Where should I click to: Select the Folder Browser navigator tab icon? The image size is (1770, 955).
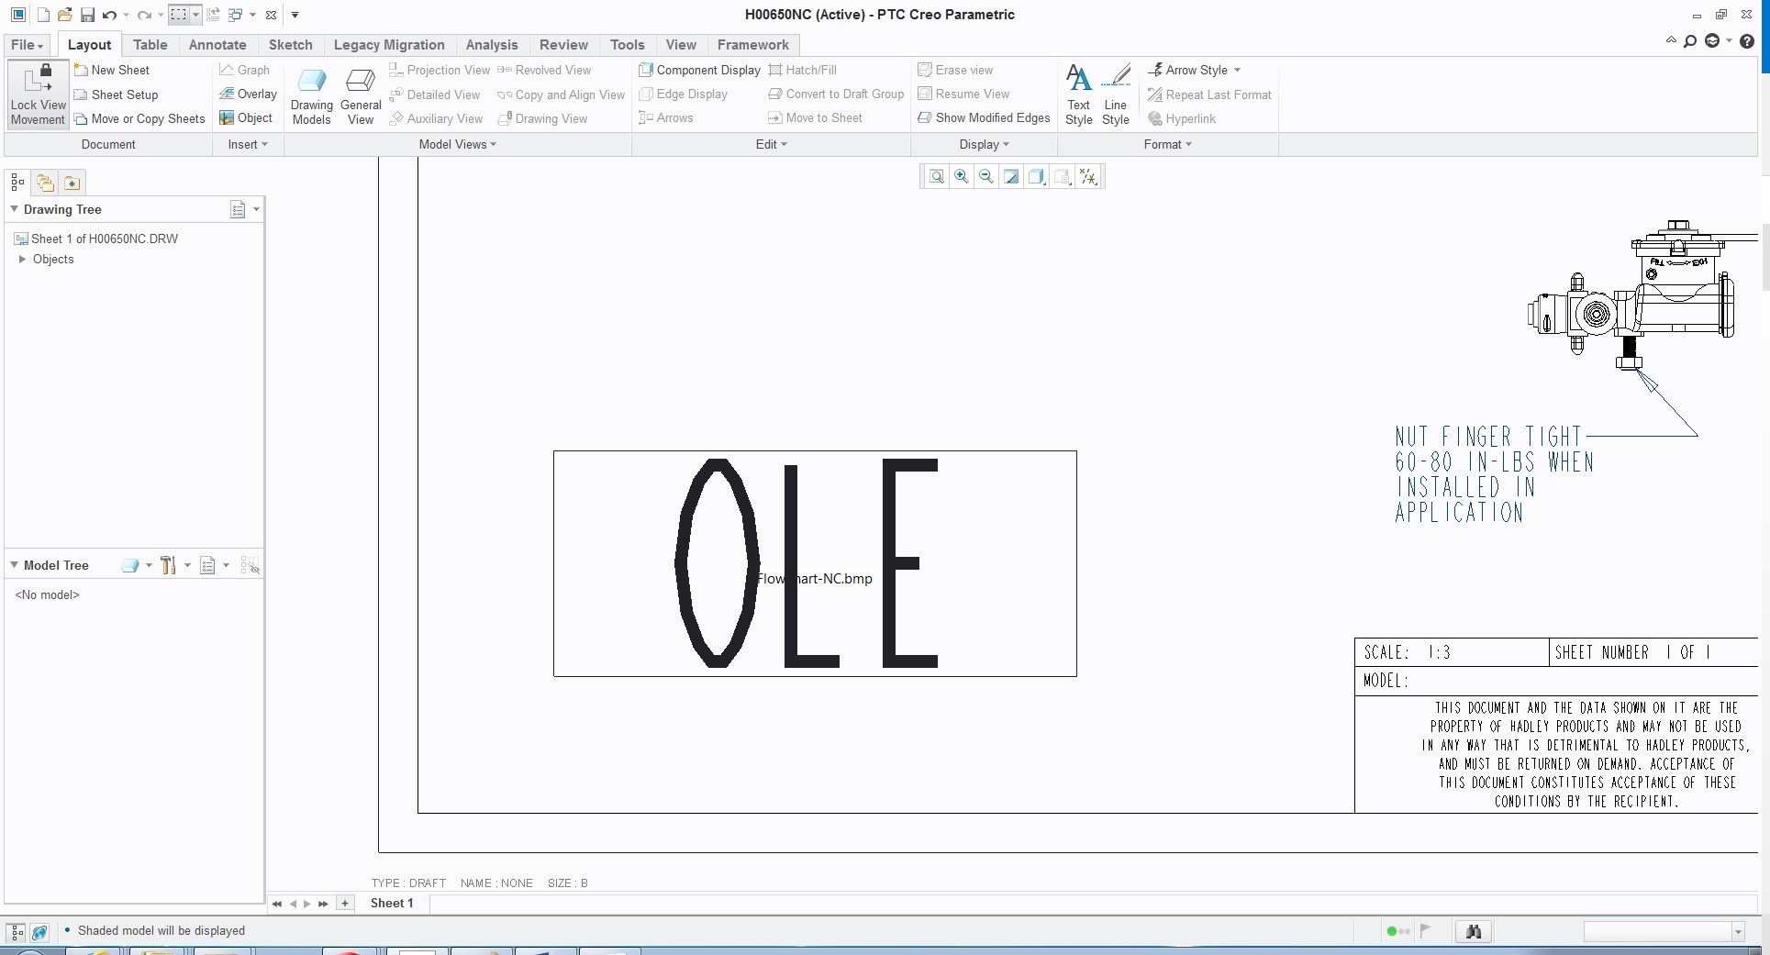tap(45, 183)
